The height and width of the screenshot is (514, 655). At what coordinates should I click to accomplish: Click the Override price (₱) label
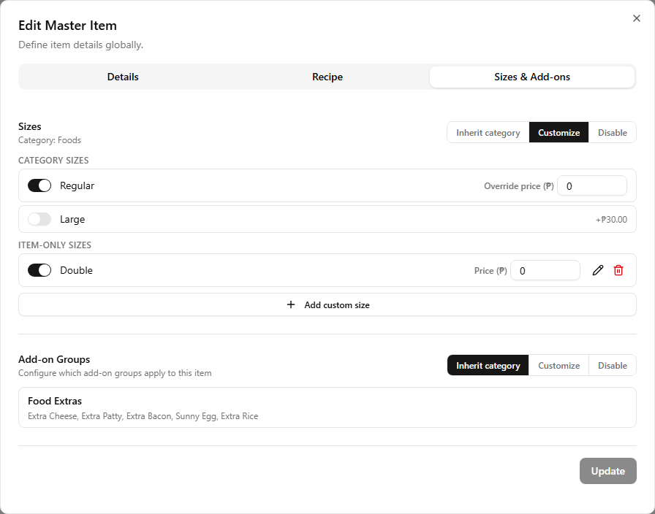(519, 186)
